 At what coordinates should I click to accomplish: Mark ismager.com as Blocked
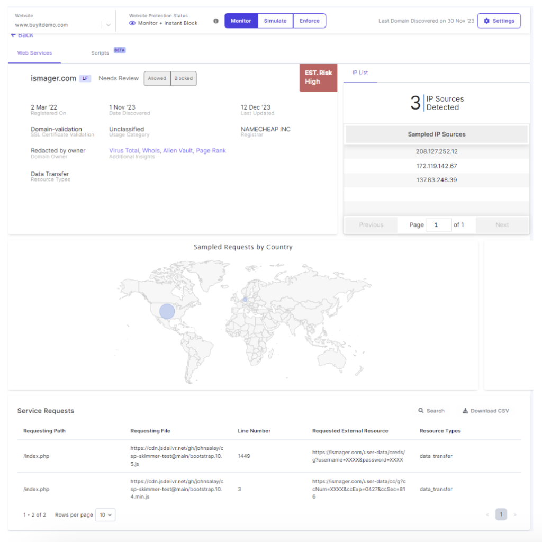coord(183,78)
